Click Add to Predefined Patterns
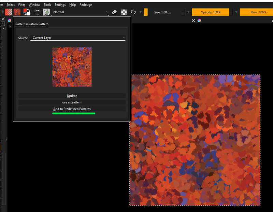This screenshot has height=212, width=273. 72,109
